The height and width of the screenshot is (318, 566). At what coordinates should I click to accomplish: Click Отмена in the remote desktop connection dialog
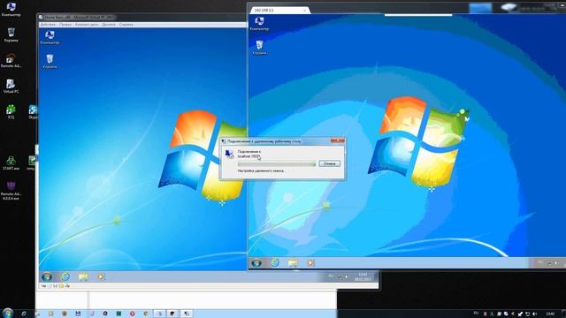(330, 163)
